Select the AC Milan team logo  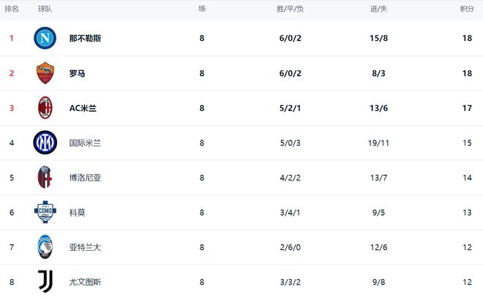point(45,108)
